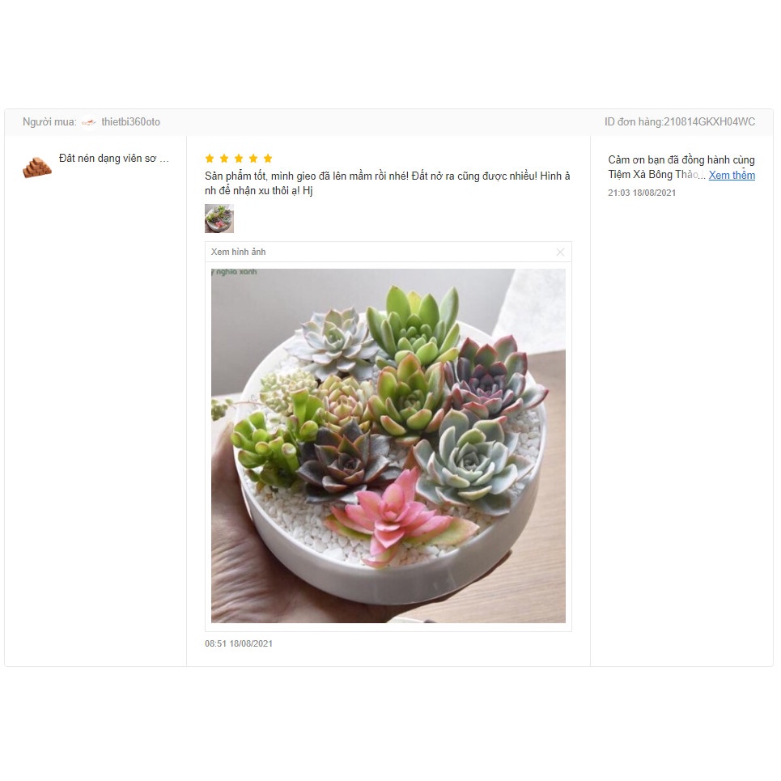
Task: Close the Xem hình ảnh image viewer
Action: click(560, 252)
